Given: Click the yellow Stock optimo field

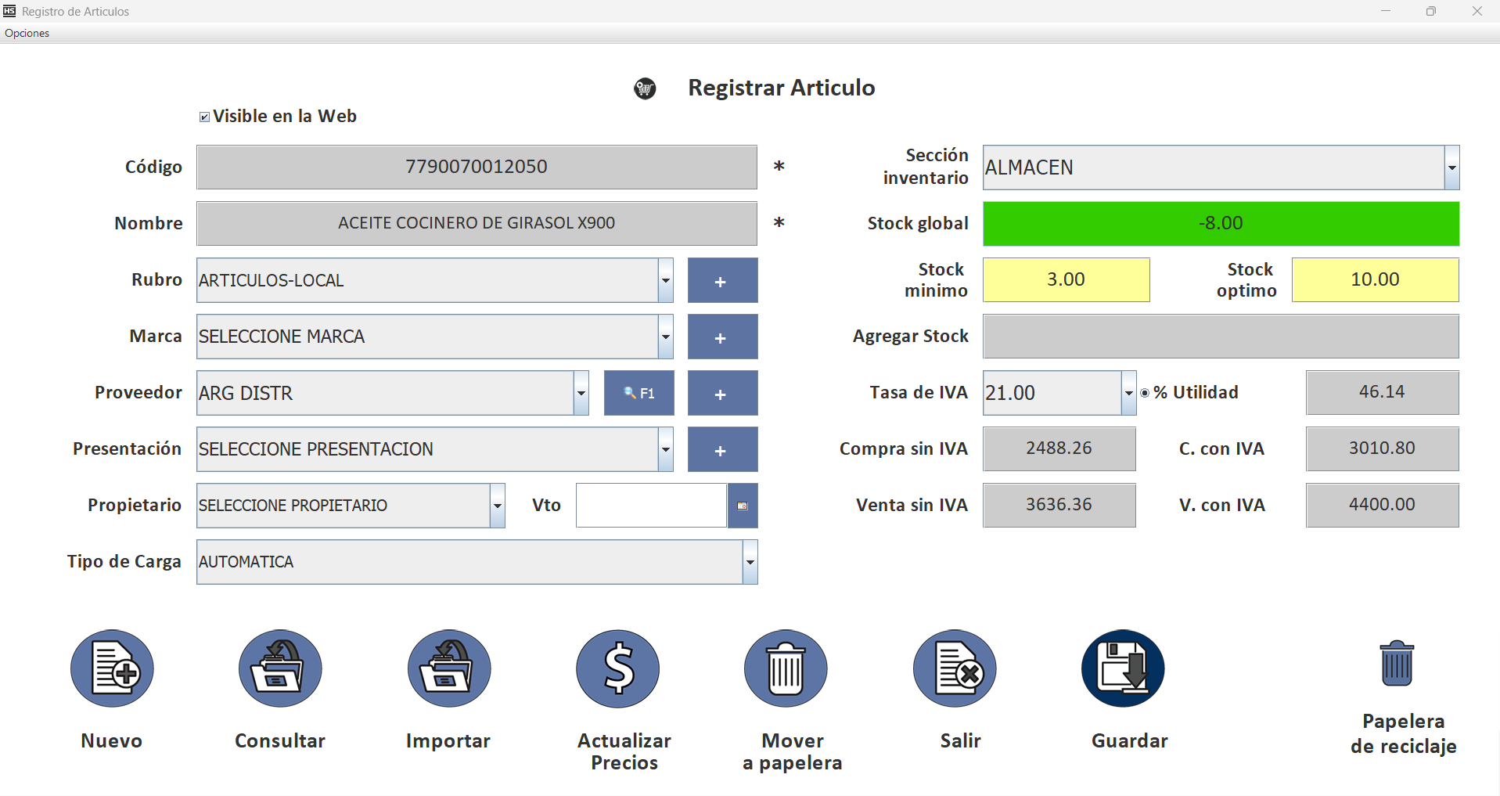Looking at the screenshot, I should pos(1375,279).
